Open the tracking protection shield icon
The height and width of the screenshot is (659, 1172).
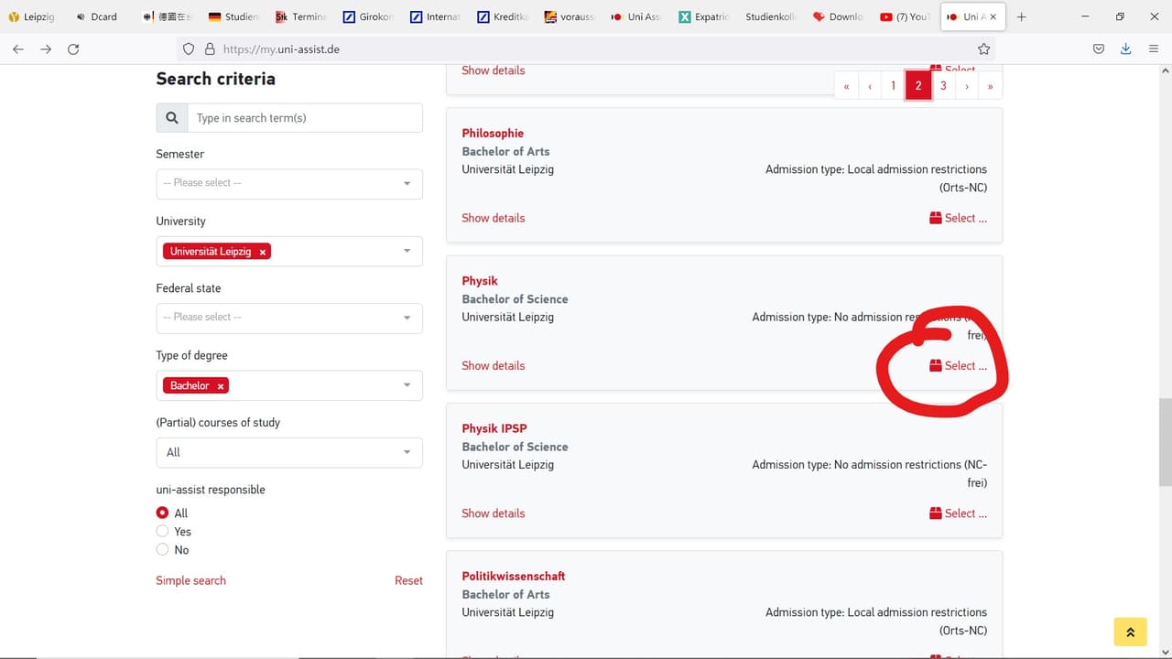[189, 49]
